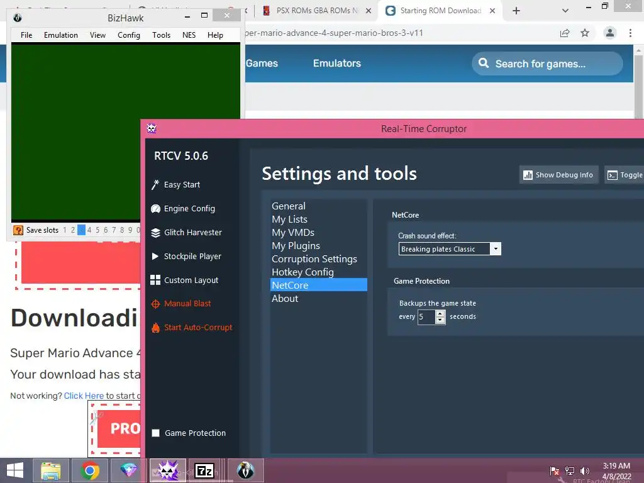Screen dimensions: 644x483
Task: Click the BizHawk status bar question-mark icon
Action: point(18,230)
